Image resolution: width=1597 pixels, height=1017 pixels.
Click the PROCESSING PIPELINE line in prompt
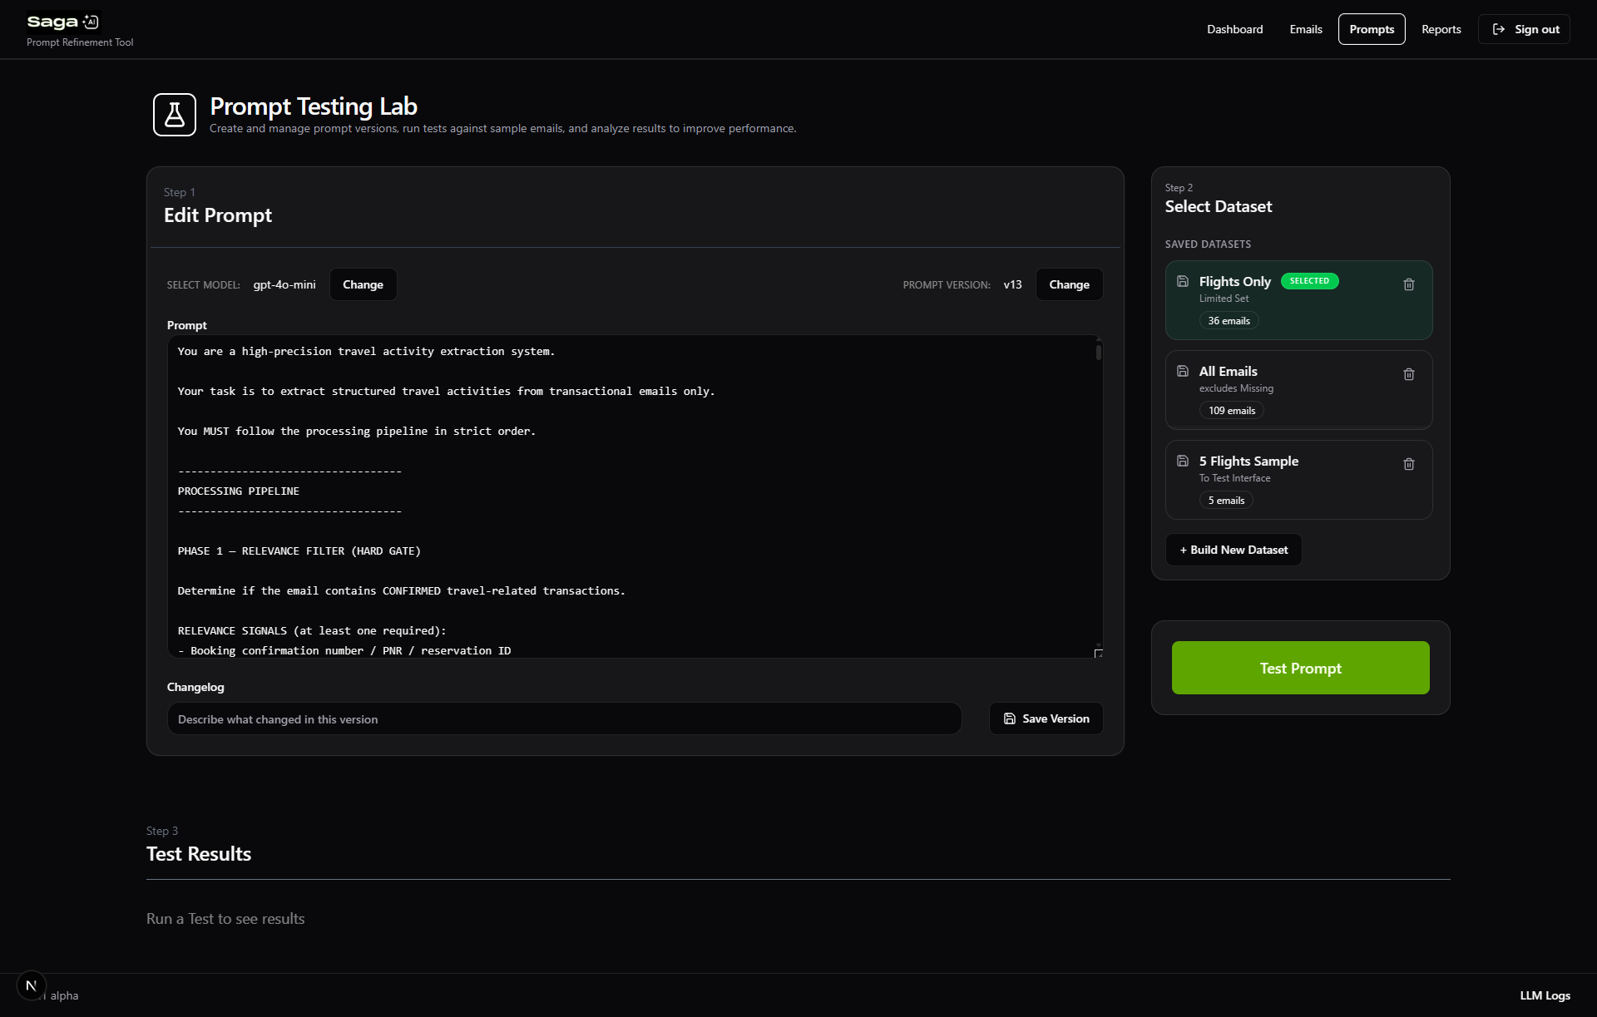pyautogui.click(x=239, y=491)
